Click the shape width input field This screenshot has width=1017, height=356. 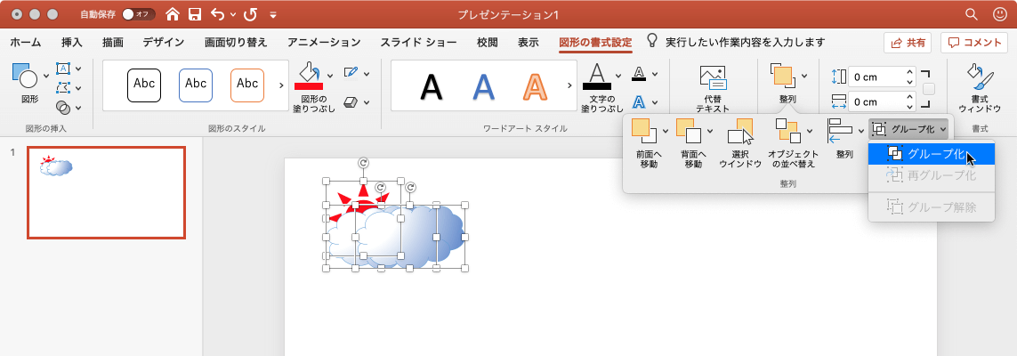876,101
